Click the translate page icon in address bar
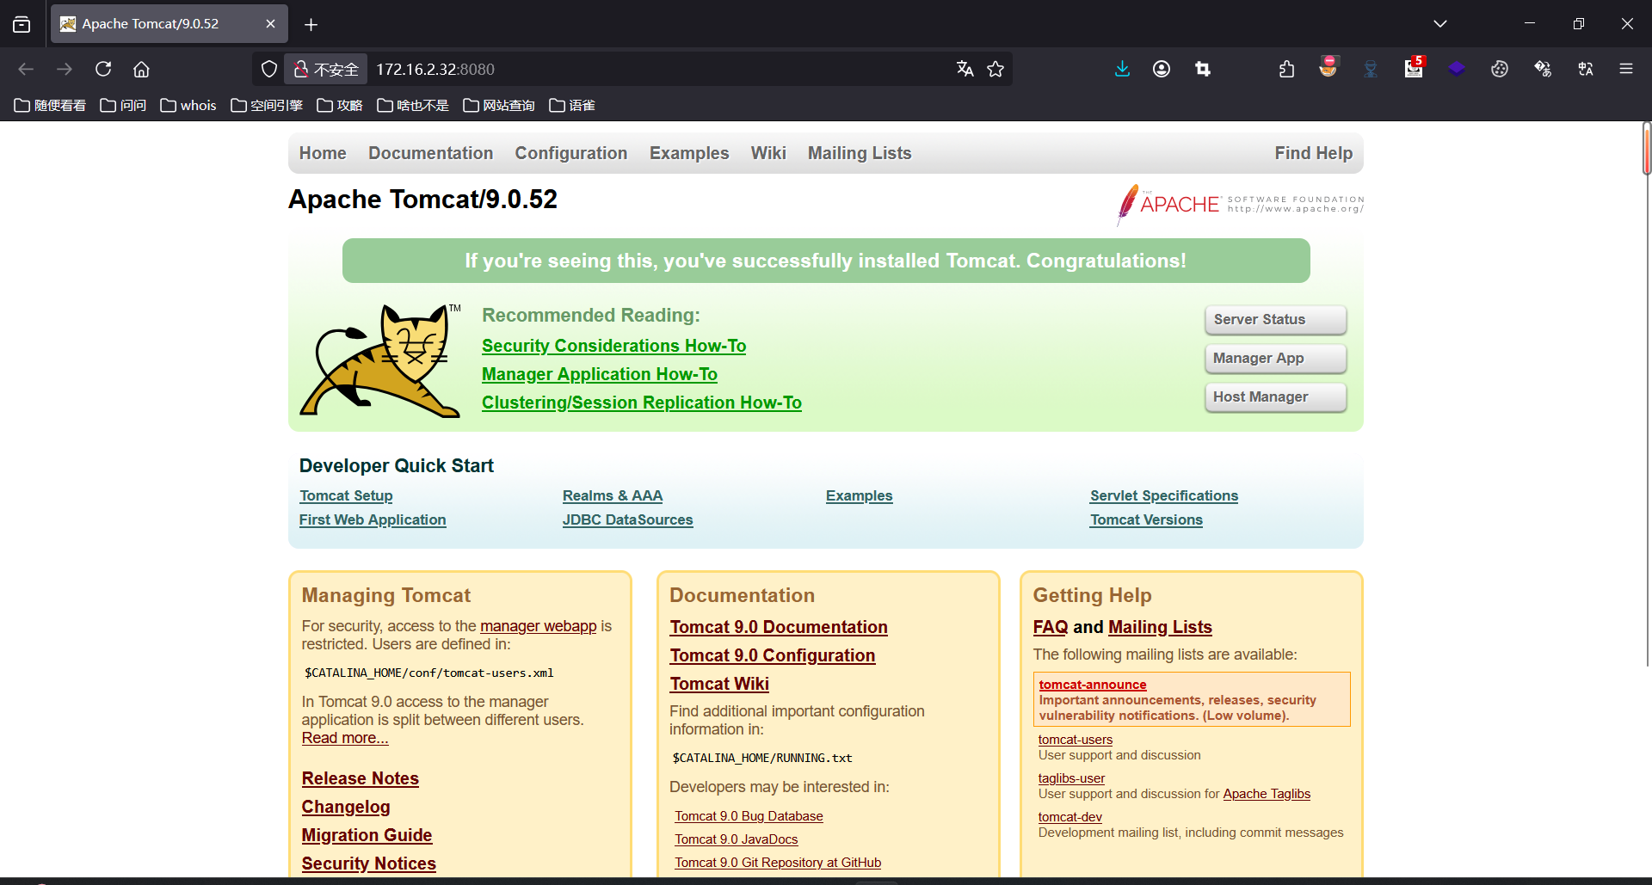The width and height of the screenshot is (1652, 885). (965, 69)
